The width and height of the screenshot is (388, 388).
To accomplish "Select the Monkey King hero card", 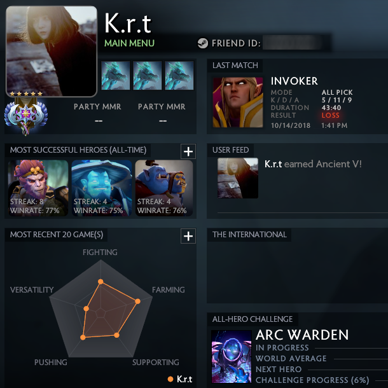I will click(x=38, y=188).
